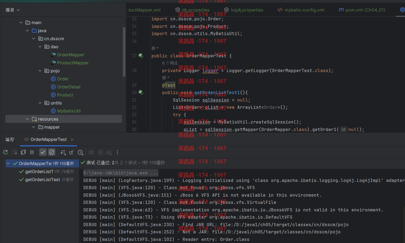
Task: Click the D:\java-Jdk\bin\java.exe console line
Action: coord(121,173)
